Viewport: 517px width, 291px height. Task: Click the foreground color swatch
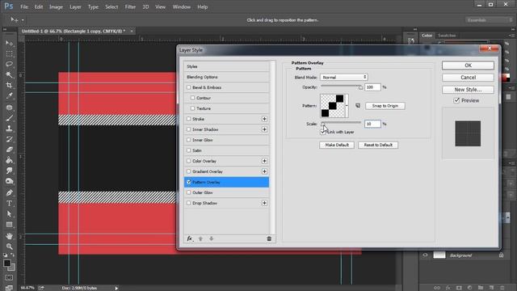pyautogui.click(x=7, y=264)
